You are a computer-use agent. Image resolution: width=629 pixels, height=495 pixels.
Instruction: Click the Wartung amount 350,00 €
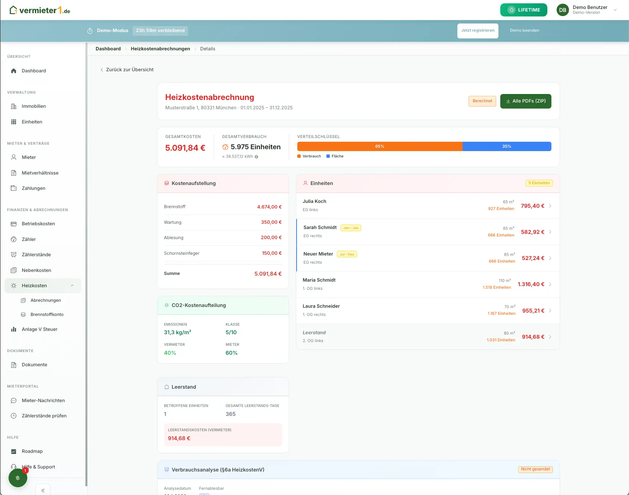point(271,222)
